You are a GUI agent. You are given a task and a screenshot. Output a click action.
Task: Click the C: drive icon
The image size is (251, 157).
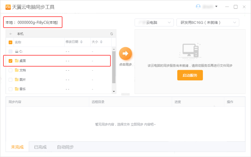point(17,51)
